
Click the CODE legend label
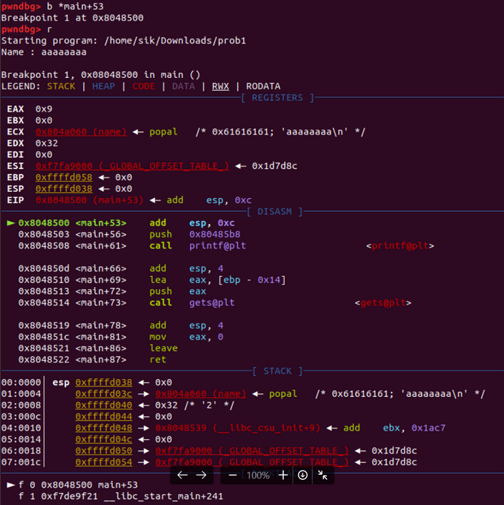[x=144, y=87]
